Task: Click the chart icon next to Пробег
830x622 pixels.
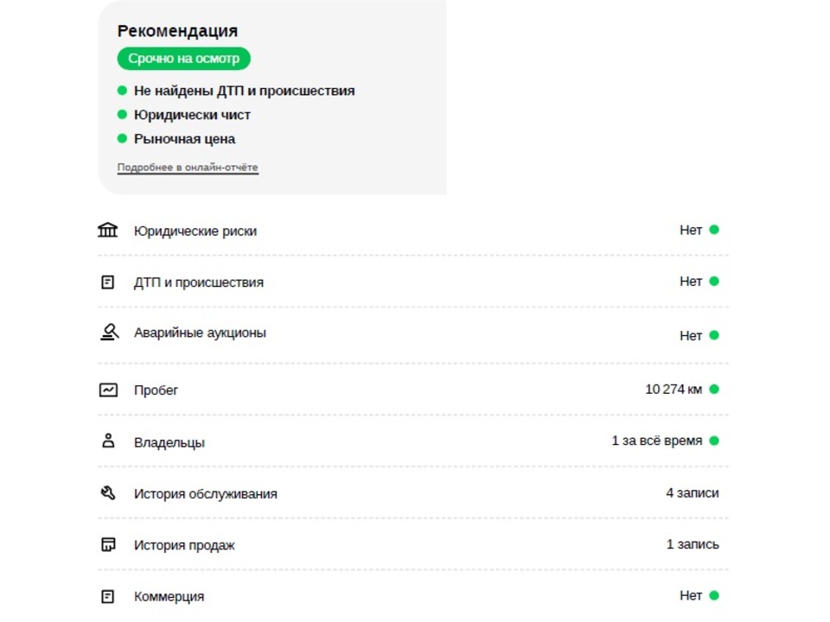Action: (108, 390)
